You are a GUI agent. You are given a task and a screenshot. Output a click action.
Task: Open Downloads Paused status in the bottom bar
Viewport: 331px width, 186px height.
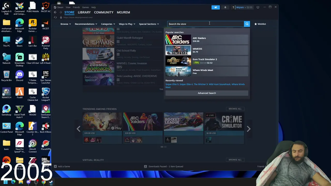click(x=164, y=166)
